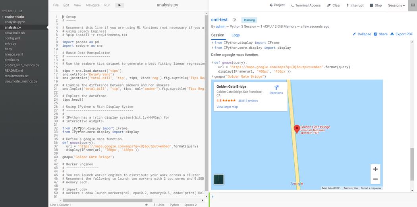Click the Directions label on the map card
The width and height of the screenshot is (417, 207).
point(276,93)
